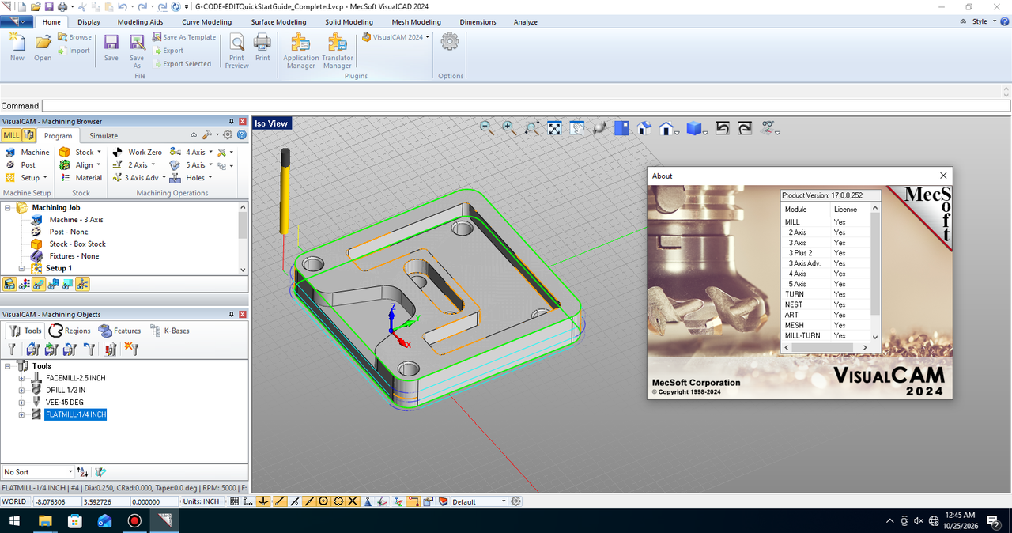Click in the Command input field

click(526, 105)
